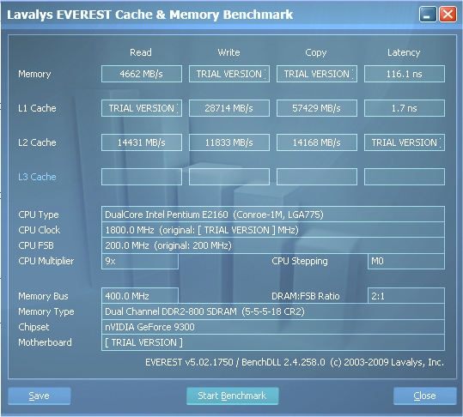
Task: Minimize the benchmark window
Action: (428, 15)
